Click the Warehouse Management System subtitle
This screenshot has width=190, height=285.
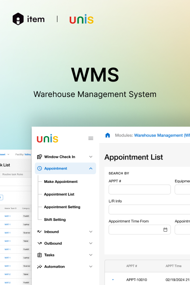95,94
